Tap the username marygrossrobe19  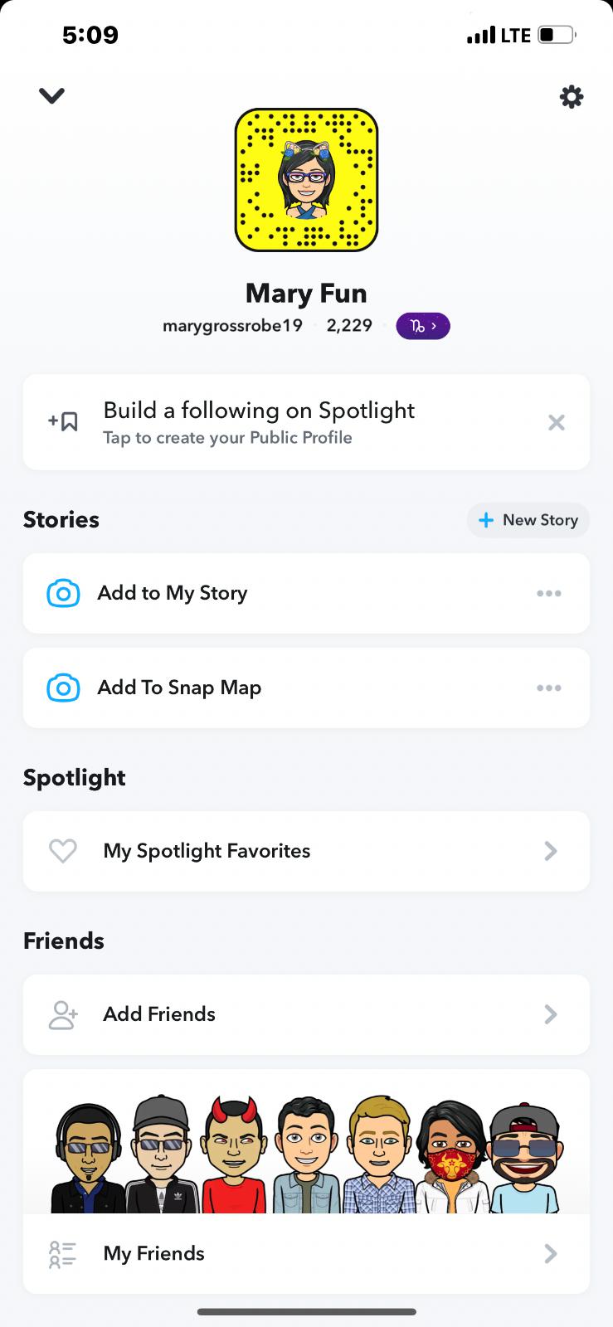[232, 326]
